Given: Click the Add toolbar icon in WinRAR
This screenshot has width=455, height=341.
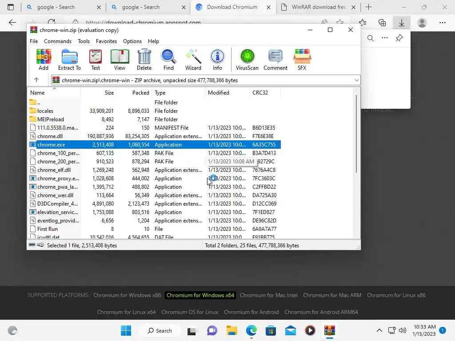Looking at the screenshot, I should 44,60.
